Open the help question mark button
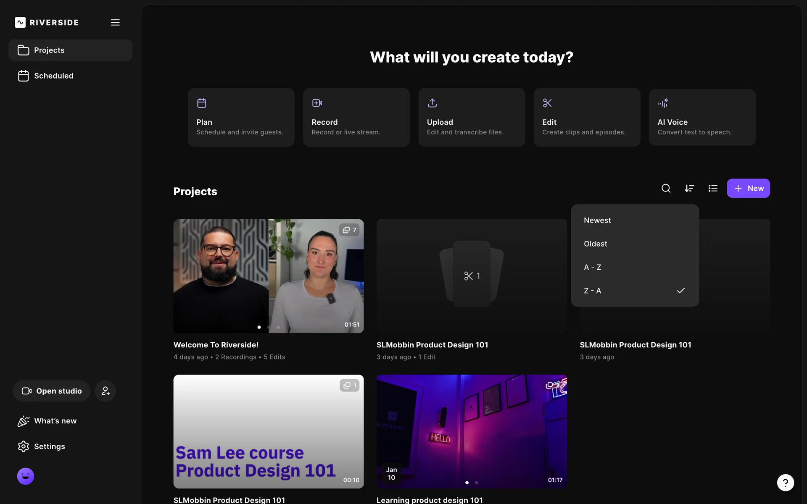 coord(785,483)
